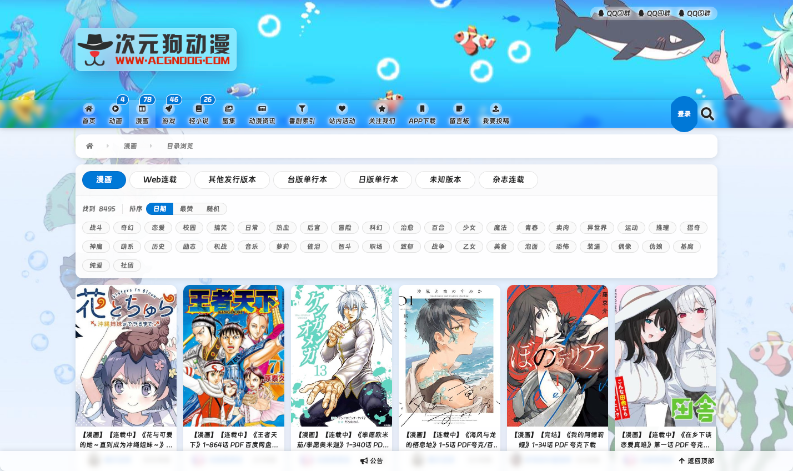Screen dimensions: 793x471
Task: Select the 美食 tag
Action: [500, 247]
